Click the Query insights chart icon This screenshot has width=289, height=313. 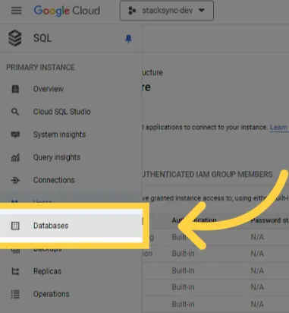click(x=15, y=157)
